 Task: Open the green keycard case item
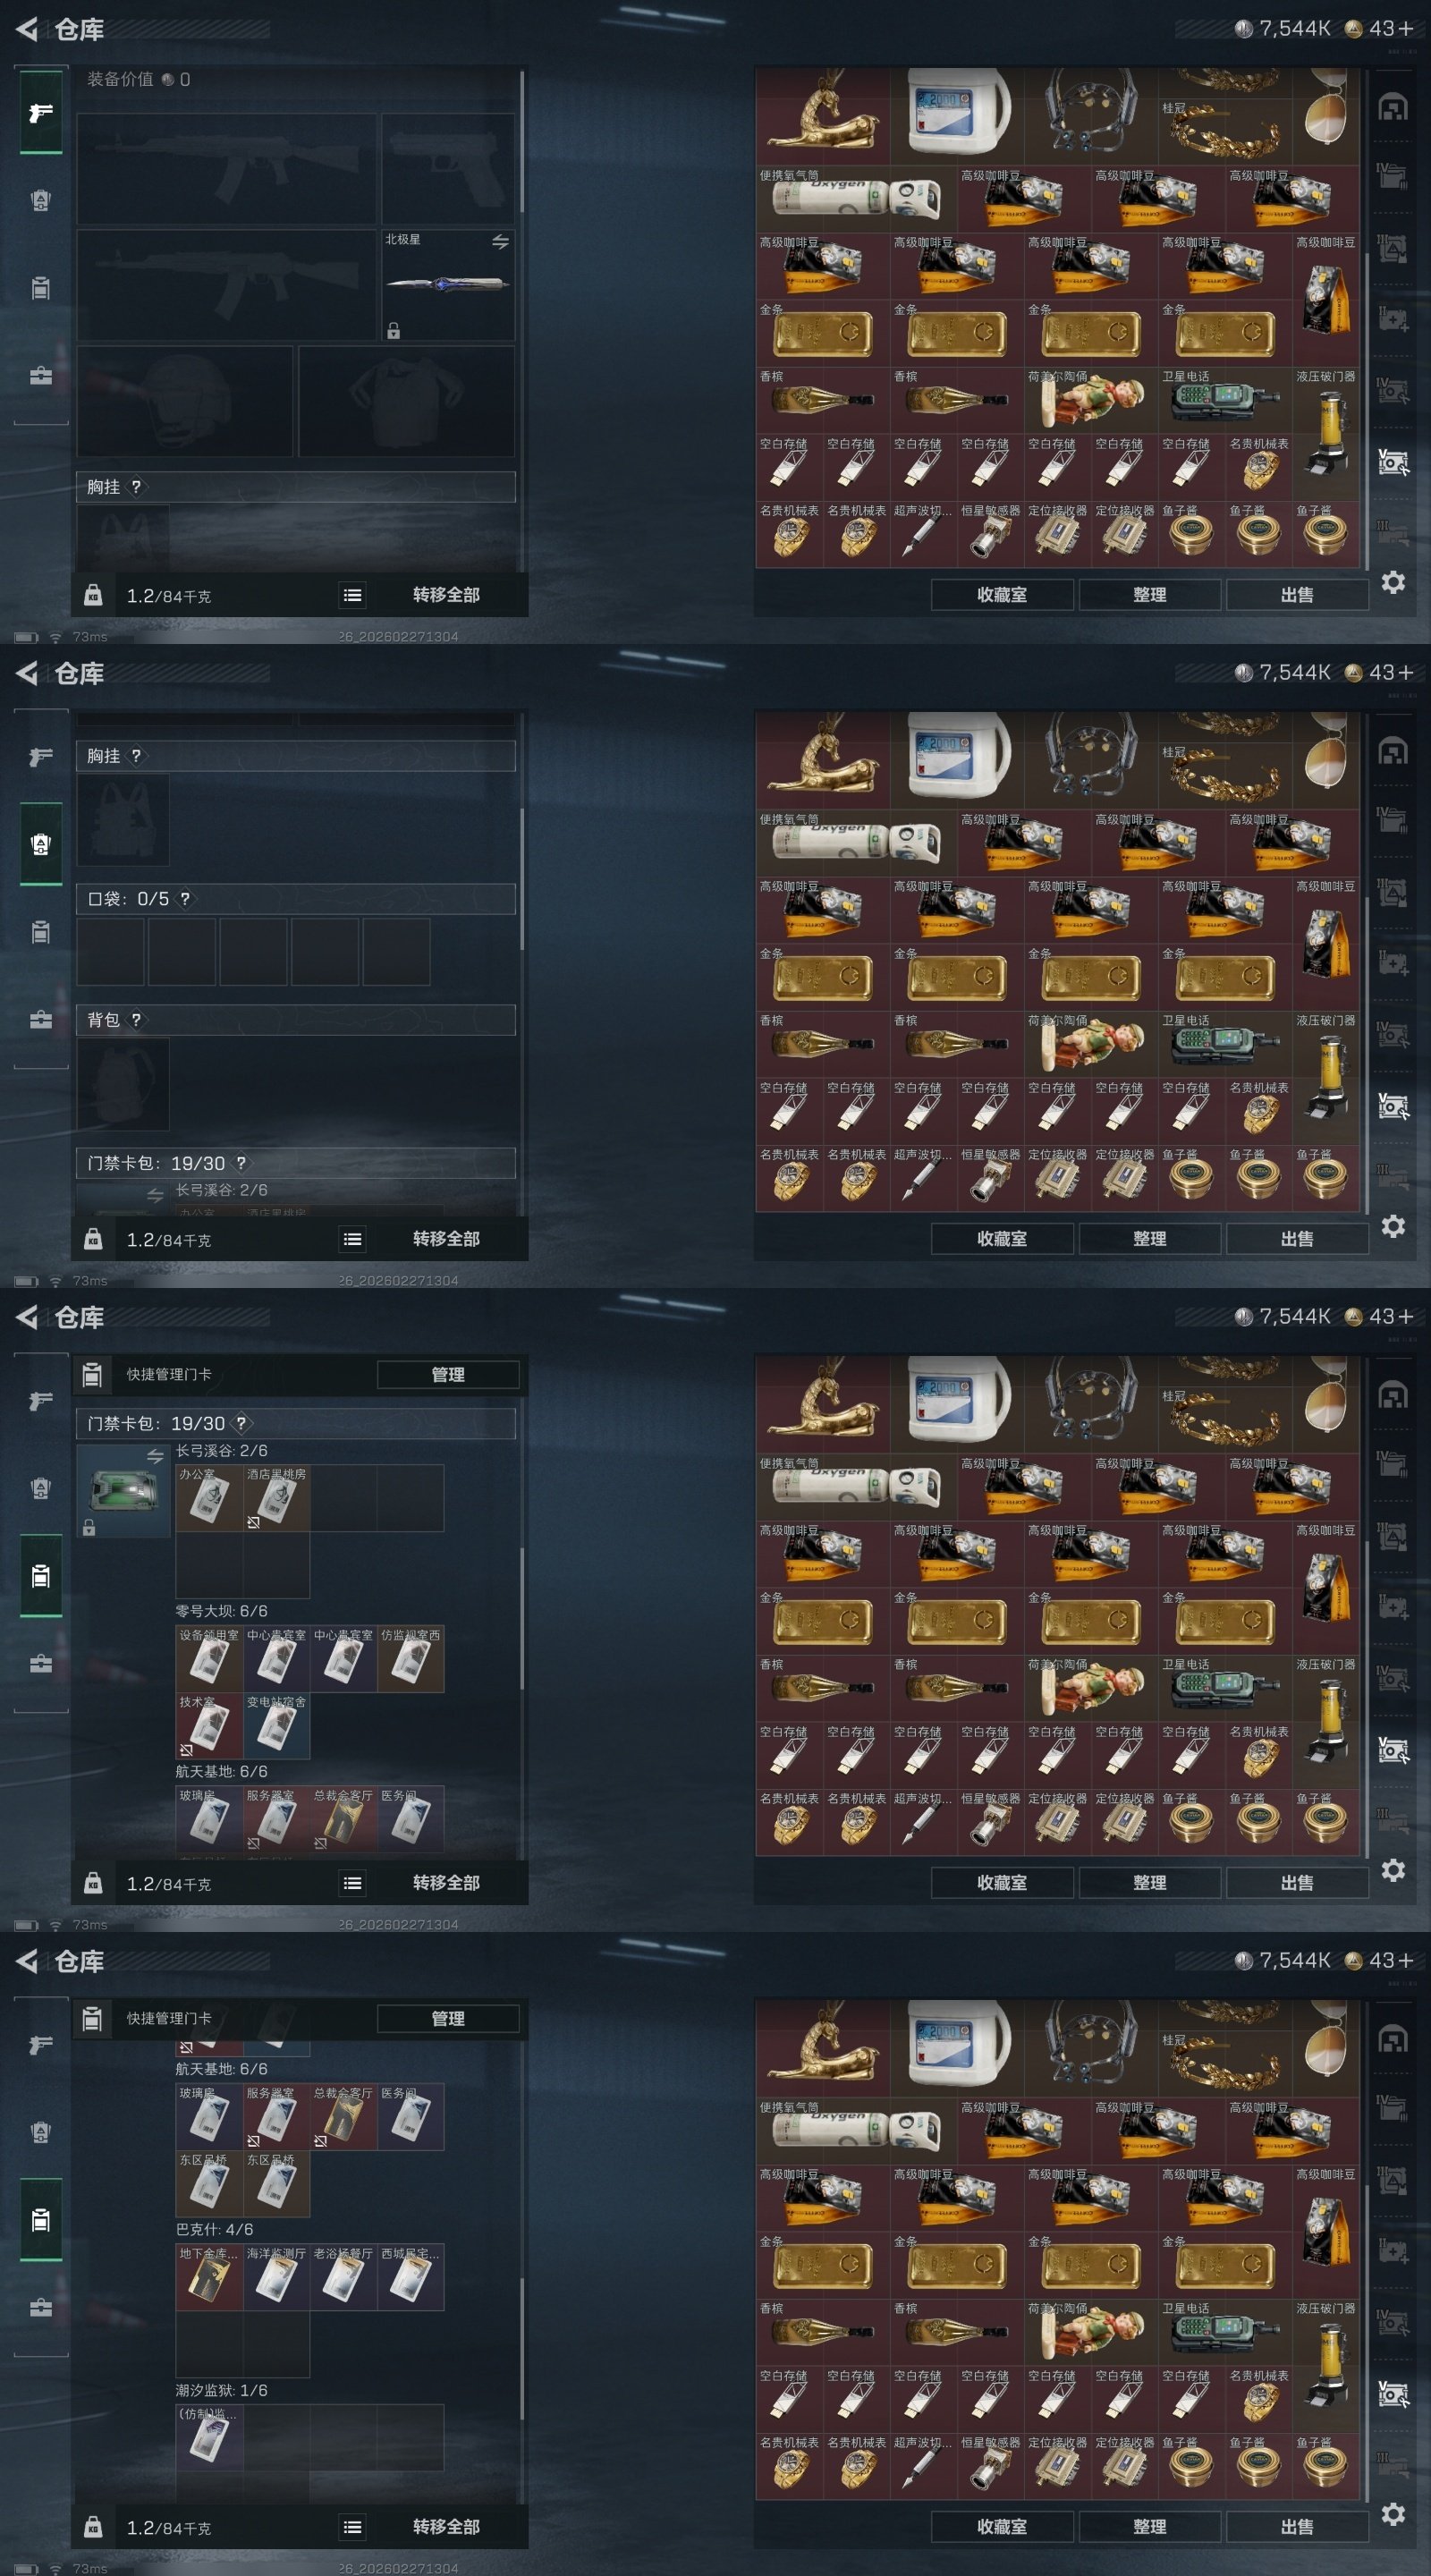point(124,1492)
